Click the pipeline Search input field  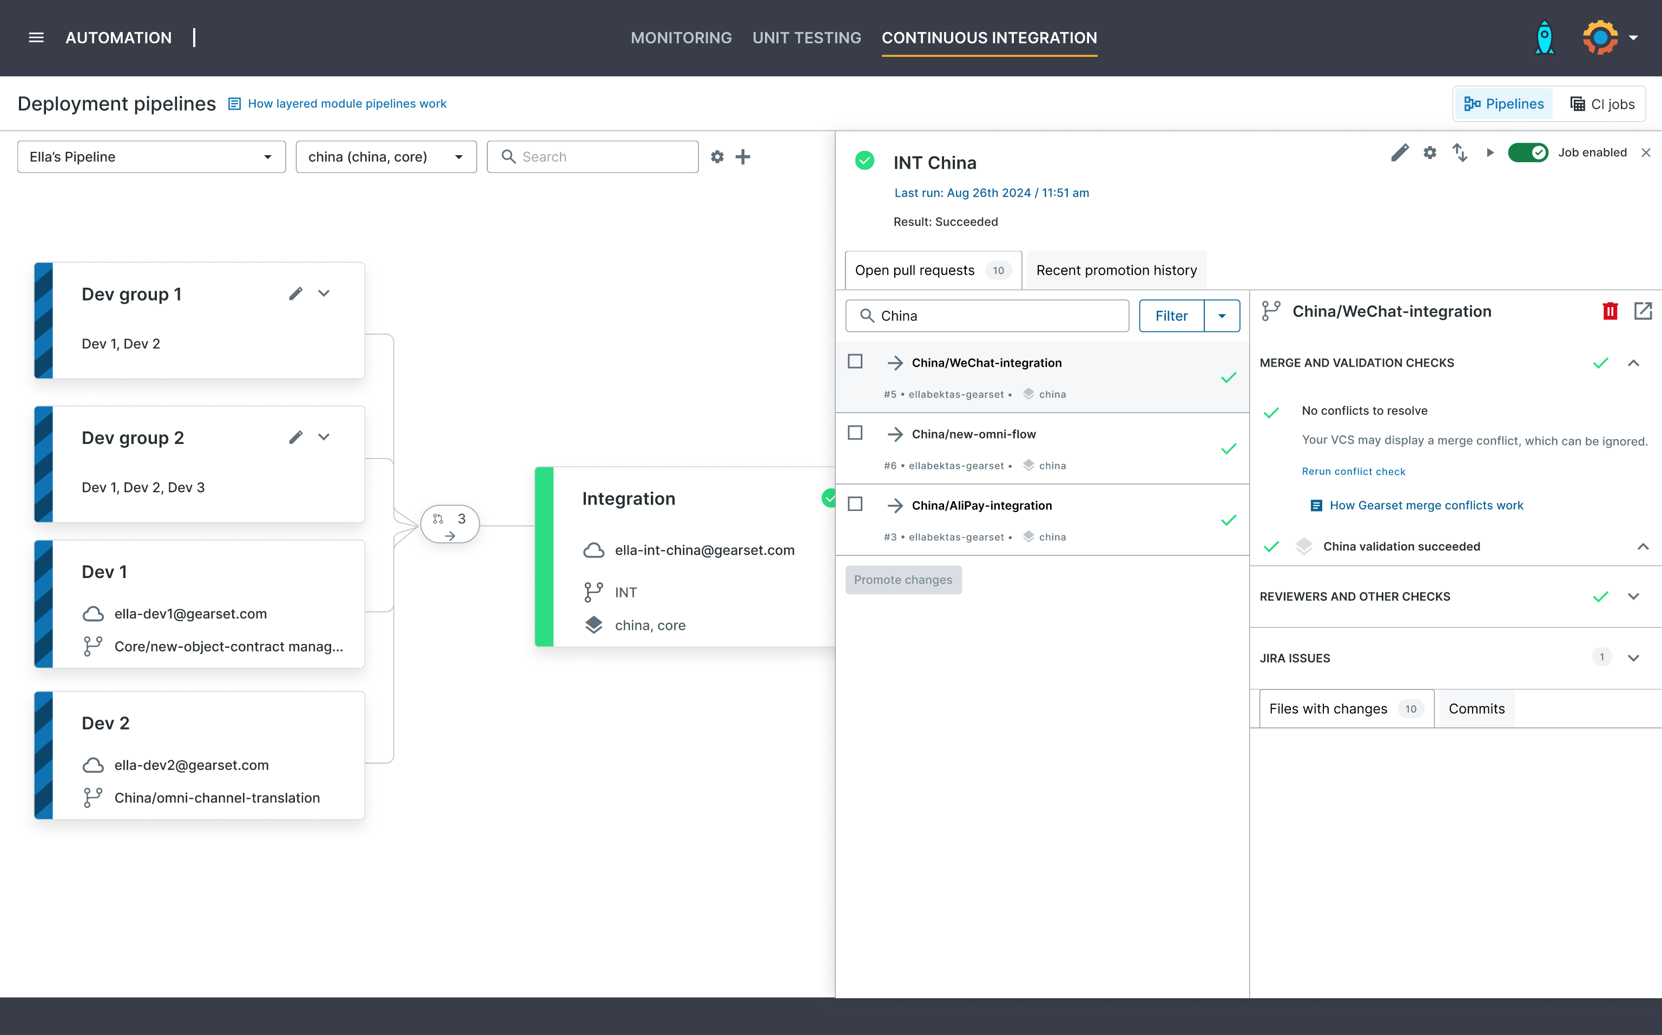point(593,157)
